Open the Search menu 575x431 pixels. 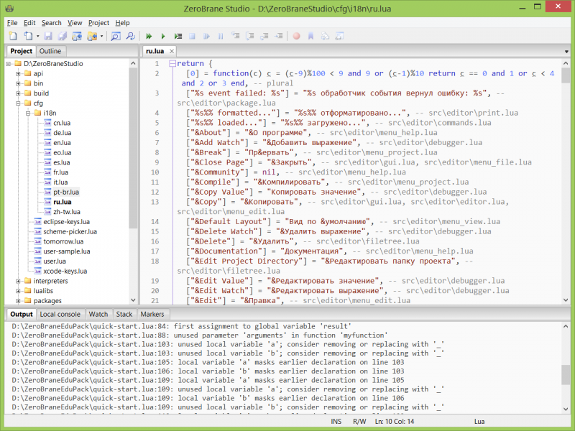pyautogui.click(x=51, y=23)
